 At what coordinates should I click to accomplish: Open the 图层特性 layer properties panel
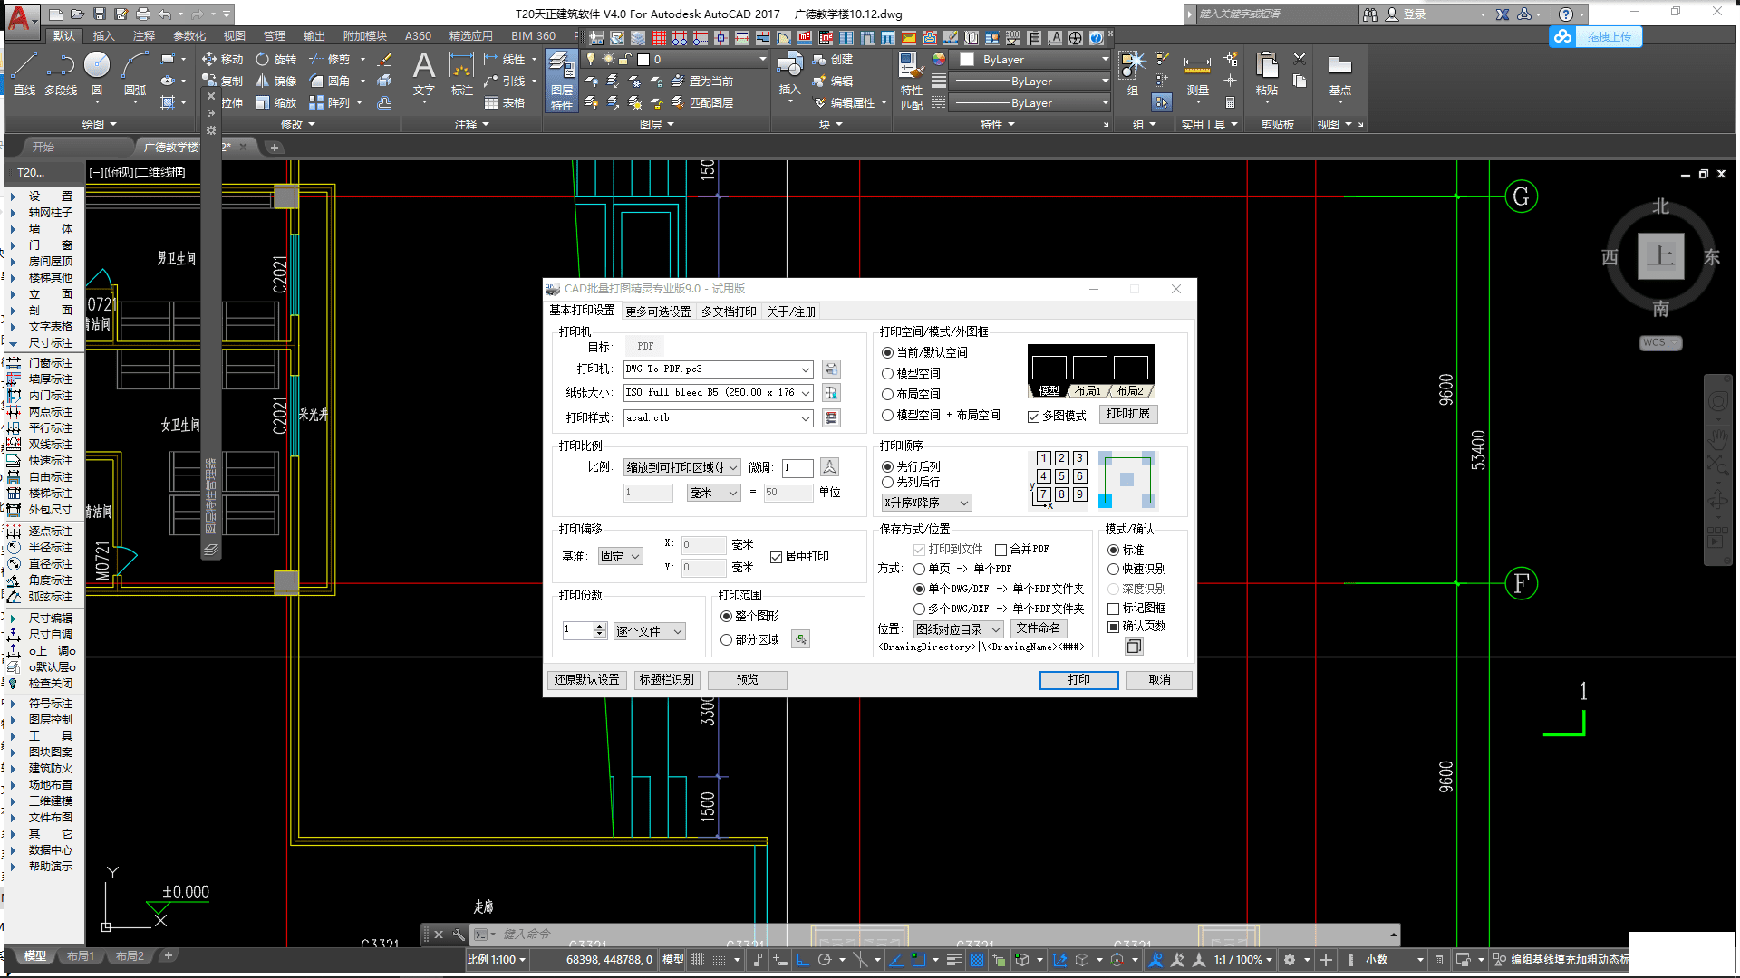(562, 81)
